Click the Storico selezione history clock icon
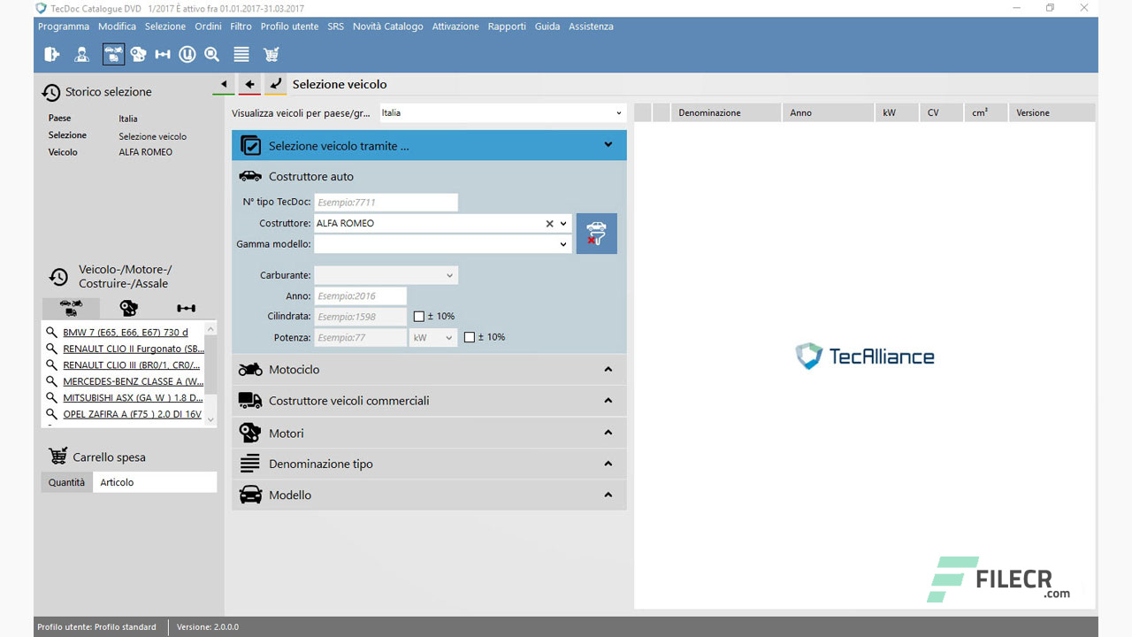 coord(52,93)
